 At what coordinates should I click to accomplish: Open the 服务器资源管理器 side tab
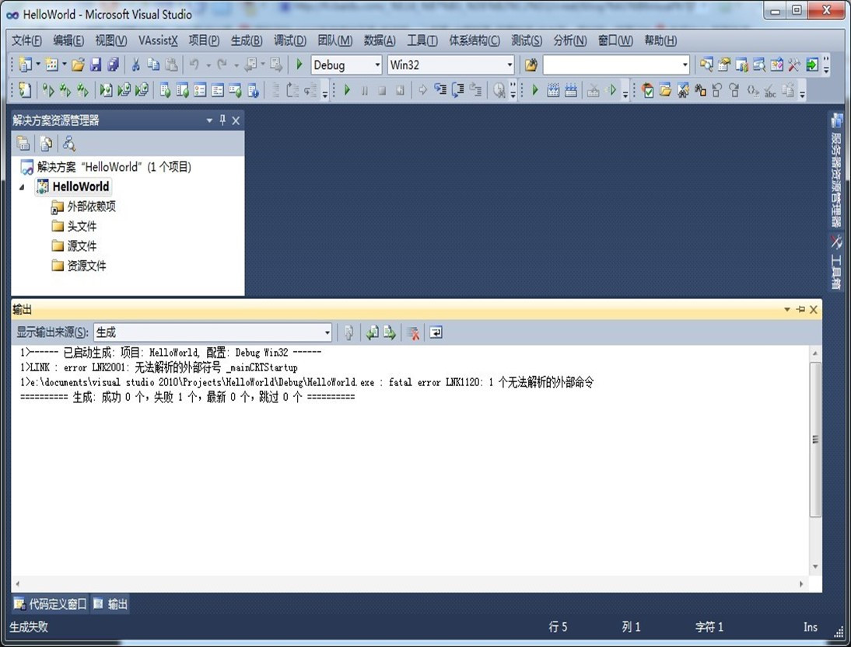click(836, 170)
